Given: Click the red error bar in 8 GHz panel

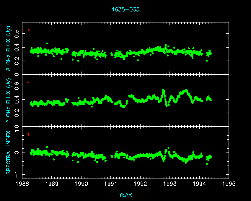Looking at the screenshot, I should (x=28, y=30).
